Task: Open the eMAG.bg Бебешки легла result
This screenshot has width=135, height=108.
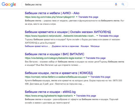Action: coord(50,92)
